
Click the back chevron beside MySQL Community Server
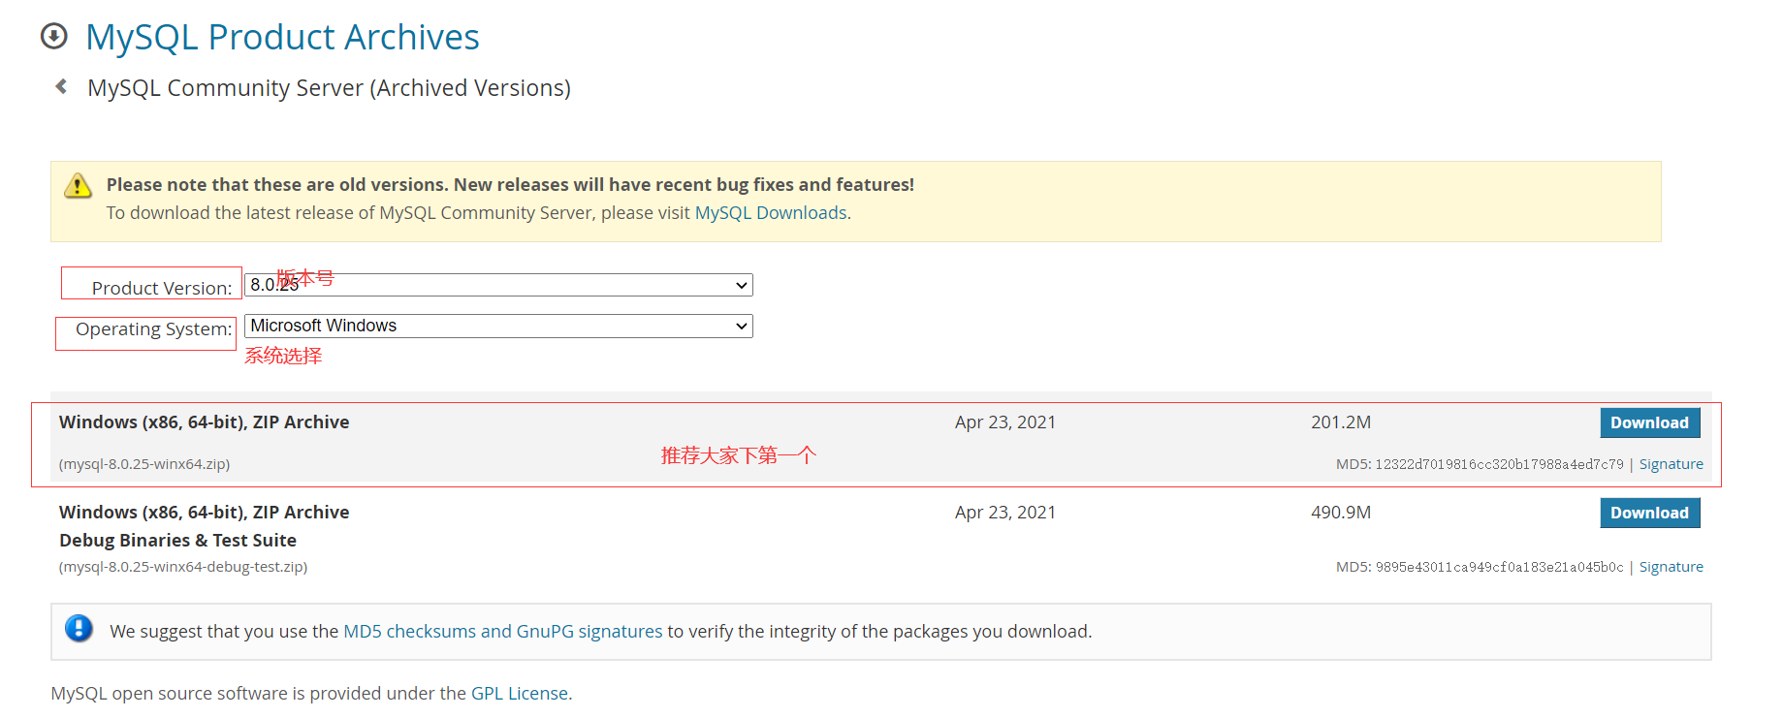(x=61, y=87)
